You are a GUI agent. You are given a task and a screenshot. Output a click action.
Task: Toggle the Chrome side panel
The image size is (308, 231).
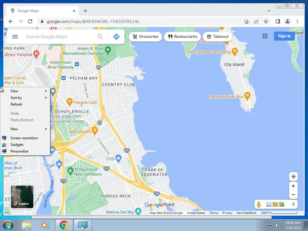(x=278, y=21)
